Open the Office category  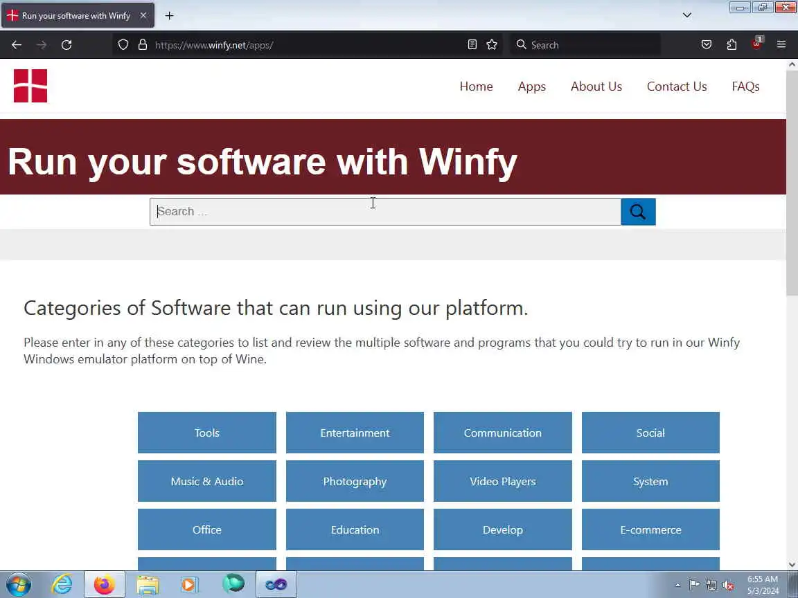click(207, 529)
